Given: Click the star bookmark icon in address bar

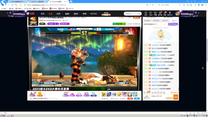Looking at the screenshot, I should (153, 5).
